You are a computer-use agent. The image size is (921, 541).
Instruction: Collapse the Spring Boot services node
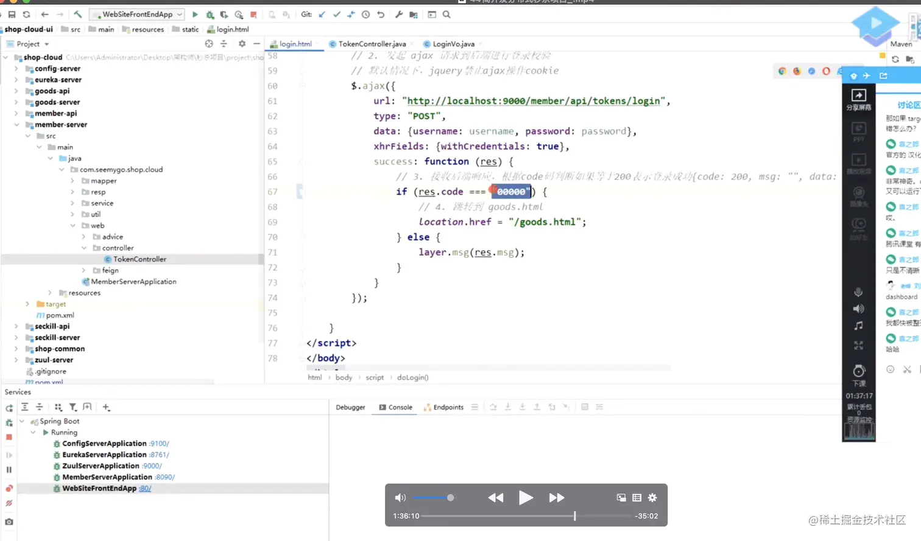pyautogui.click(x=22, y=421)
